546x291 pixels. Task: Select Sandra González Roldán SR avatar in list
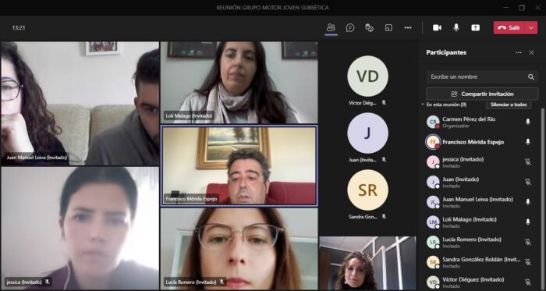[433, 262]
